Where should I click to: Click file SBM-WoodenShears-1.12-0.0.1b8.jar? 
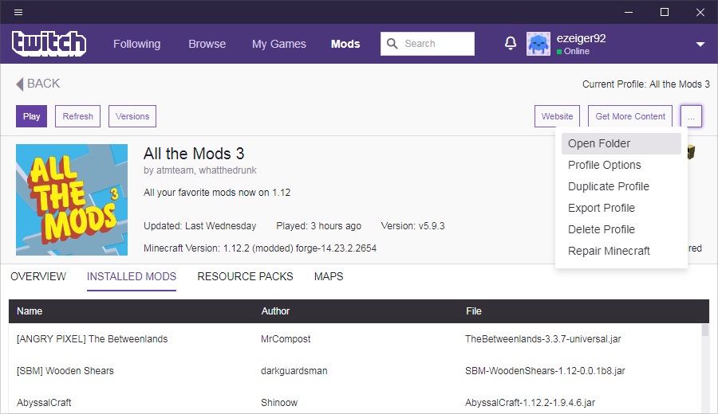pos(545,370)
